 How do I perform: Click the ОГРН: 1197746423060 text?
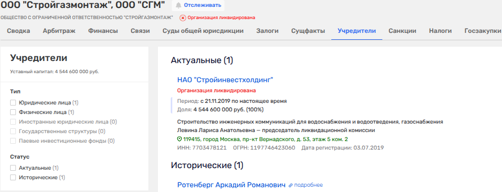coord(264,148)
